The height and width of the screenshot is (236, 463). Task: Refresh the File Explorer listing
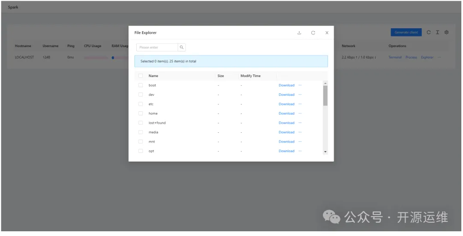click(x=313, y=33)
